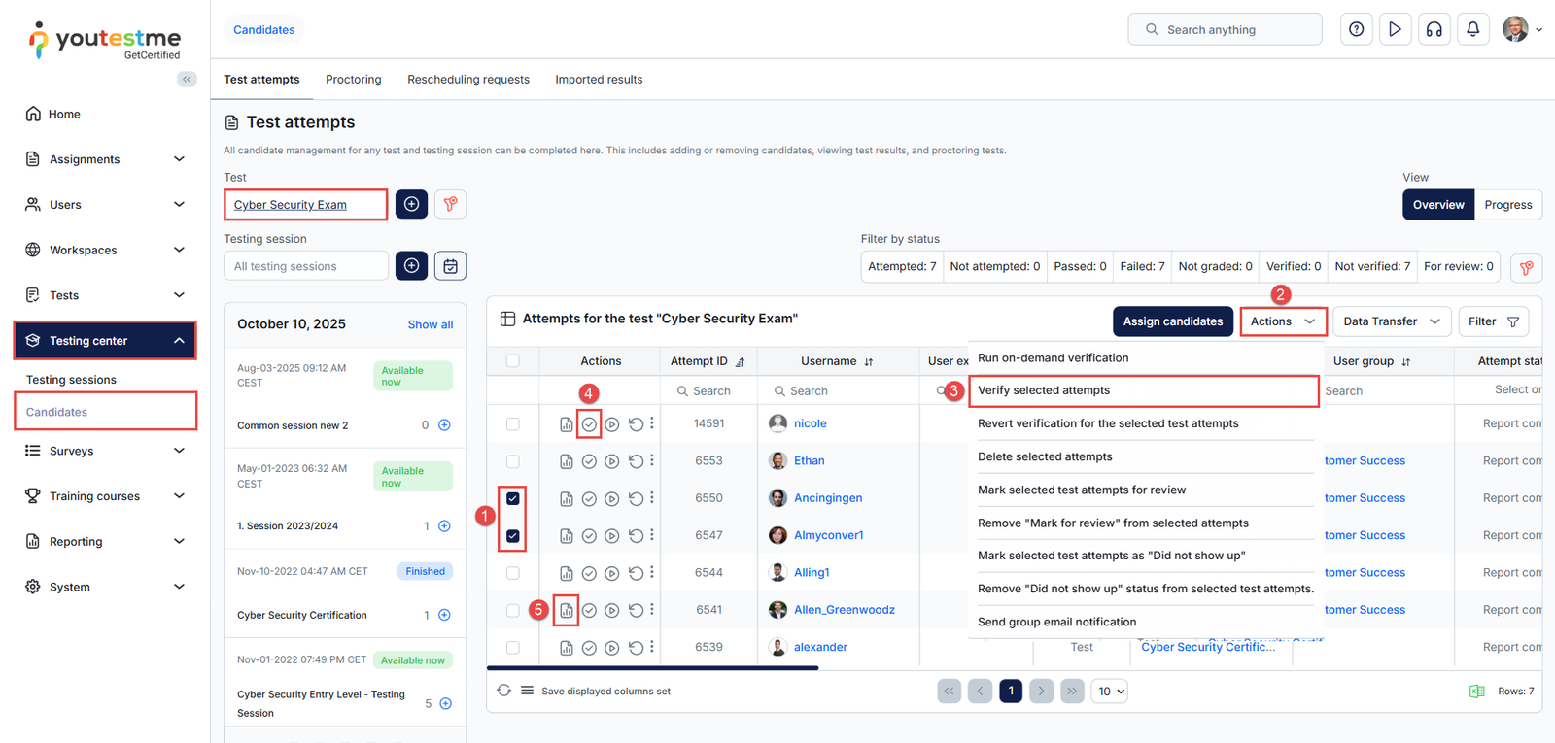This screenshot has height=743, width=1555.
Task: Click the notifications bell icon
Action: (1472, 29)
